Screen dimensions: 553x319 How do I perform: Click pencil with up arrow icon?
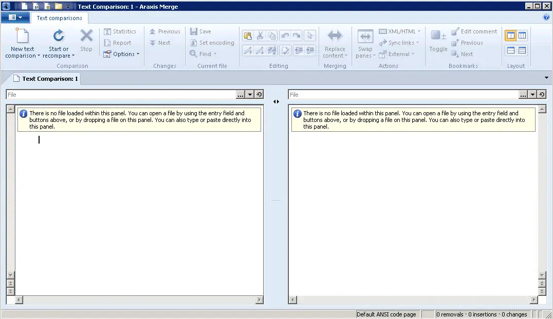point(248,50)
